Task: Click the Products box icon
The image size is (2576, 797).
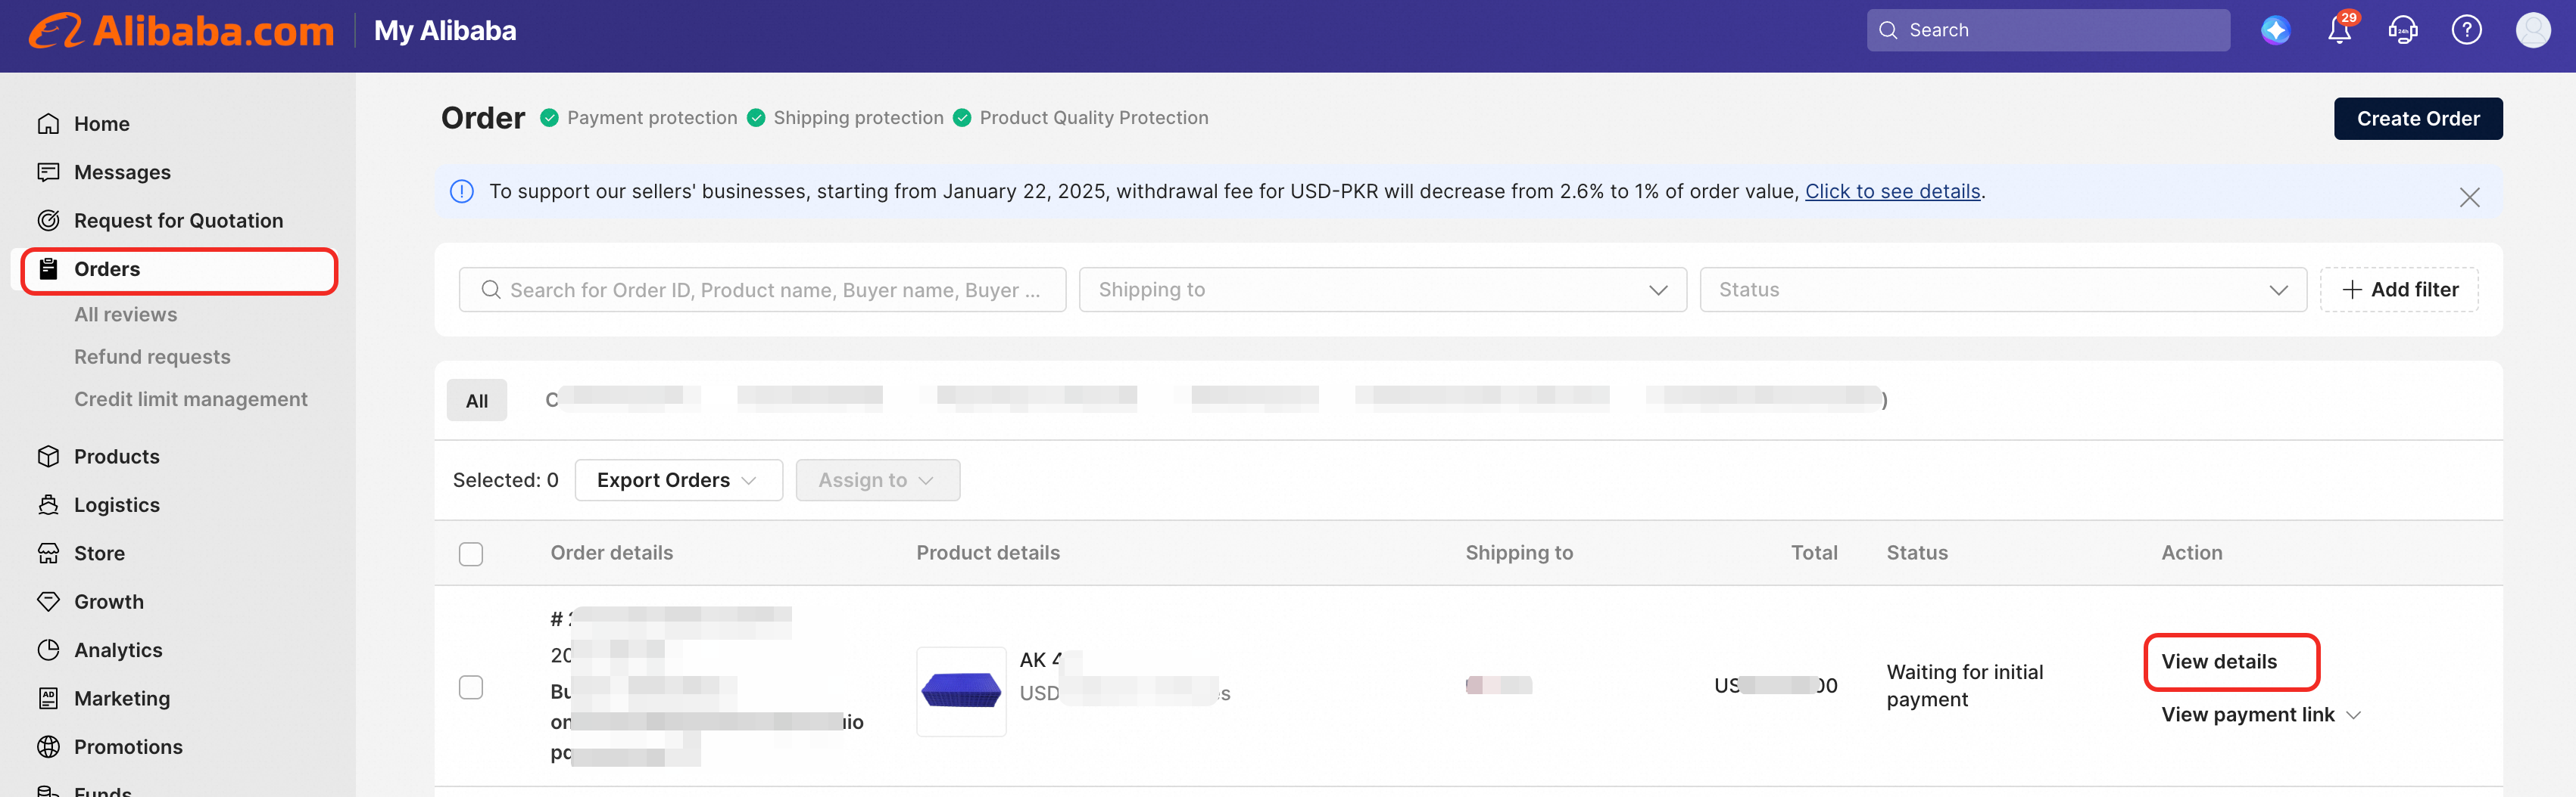Action: point(48,457)
